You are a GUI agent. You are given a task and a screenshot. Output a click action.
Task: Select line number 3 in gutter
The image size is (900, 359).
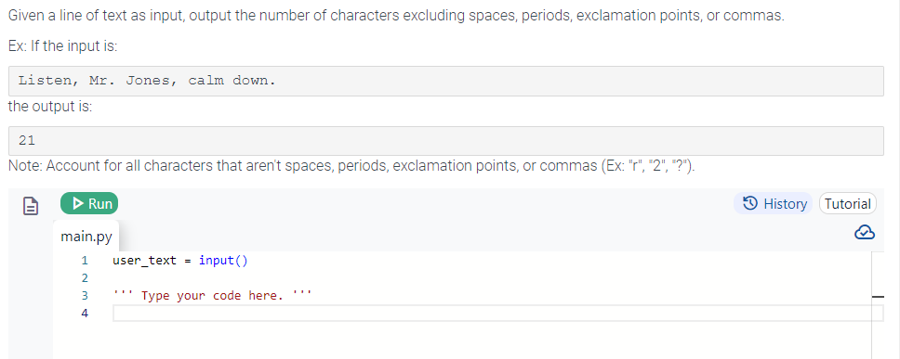[85, 295]
